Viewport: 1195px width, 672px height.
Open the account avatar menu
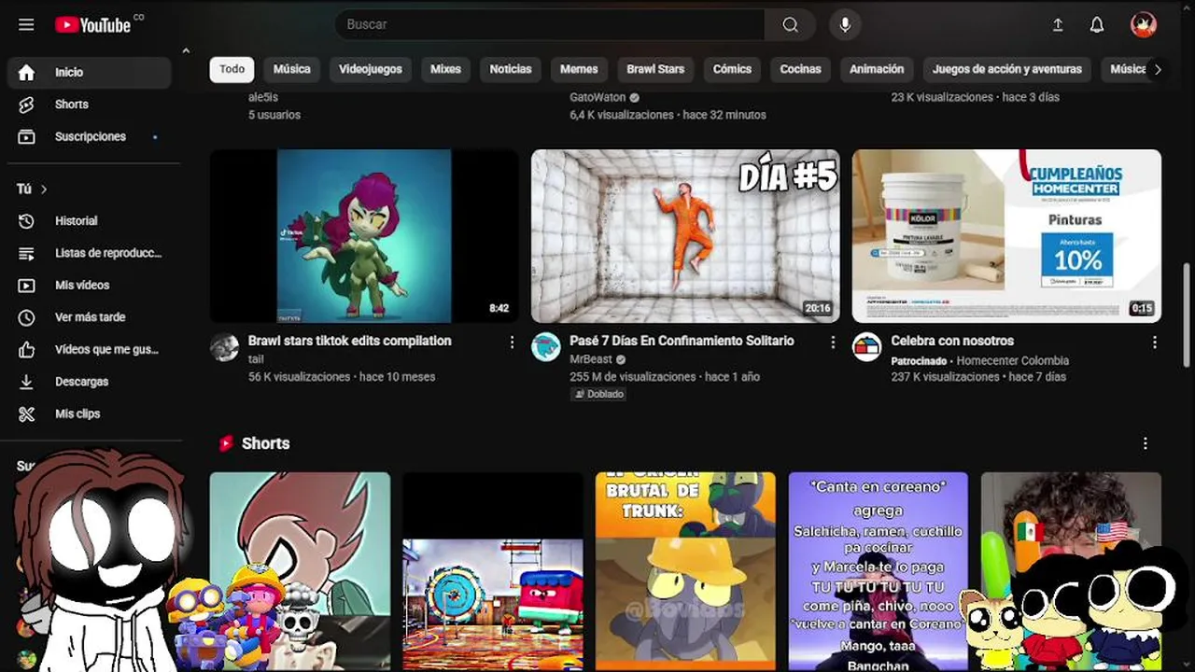tap(1144, 25)
